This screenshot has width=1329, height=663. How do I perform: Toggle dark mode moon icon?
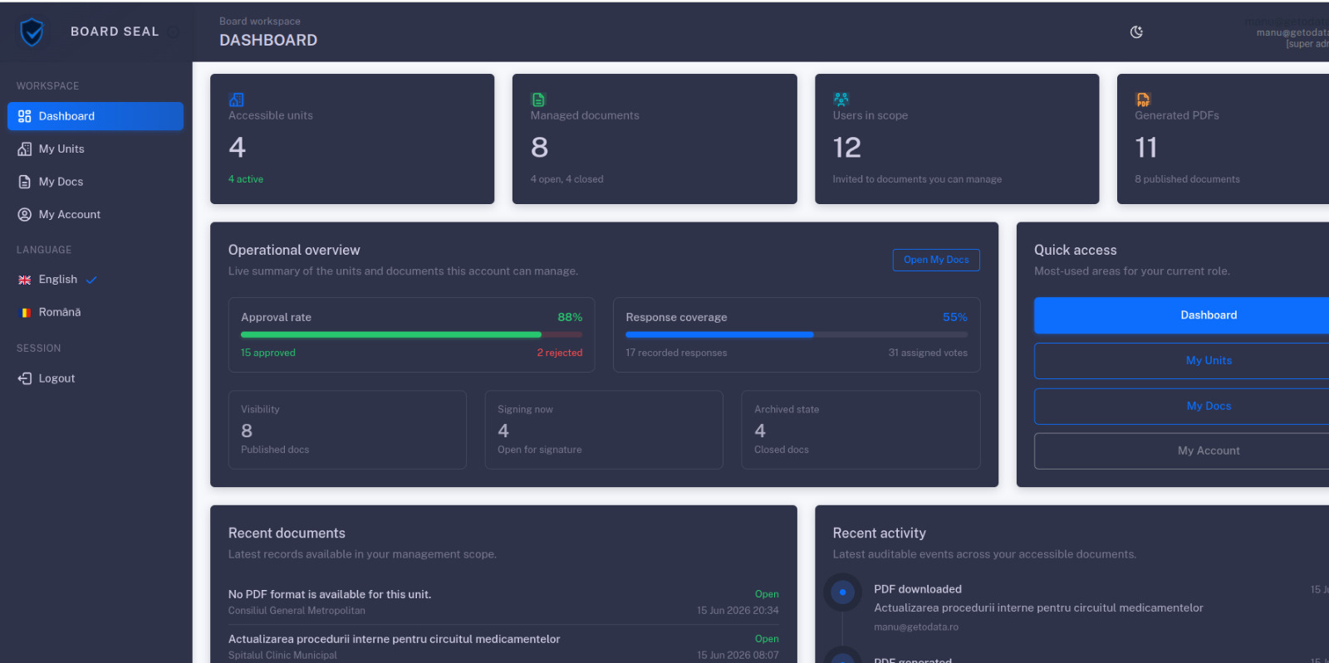[1136, 32]
